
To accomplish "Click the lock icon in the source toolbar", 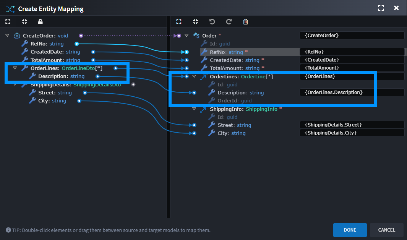I will (x=40, y=22).
